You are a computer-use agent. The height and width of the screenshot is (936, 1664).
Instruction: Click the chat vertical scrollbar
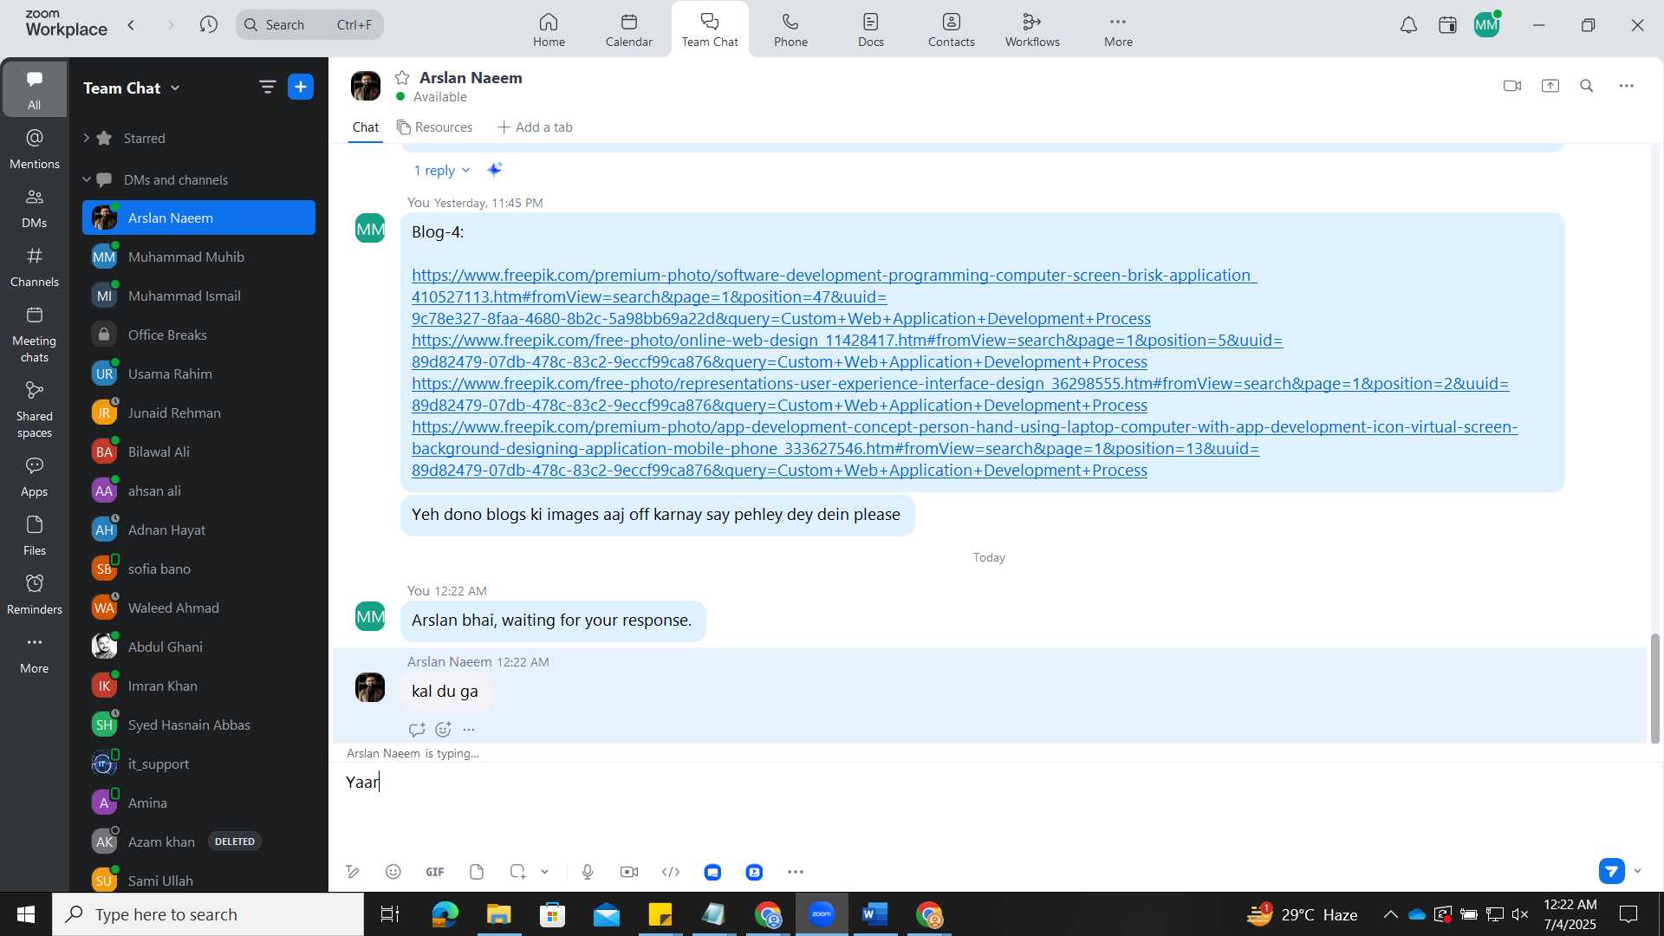point(1654,689)
